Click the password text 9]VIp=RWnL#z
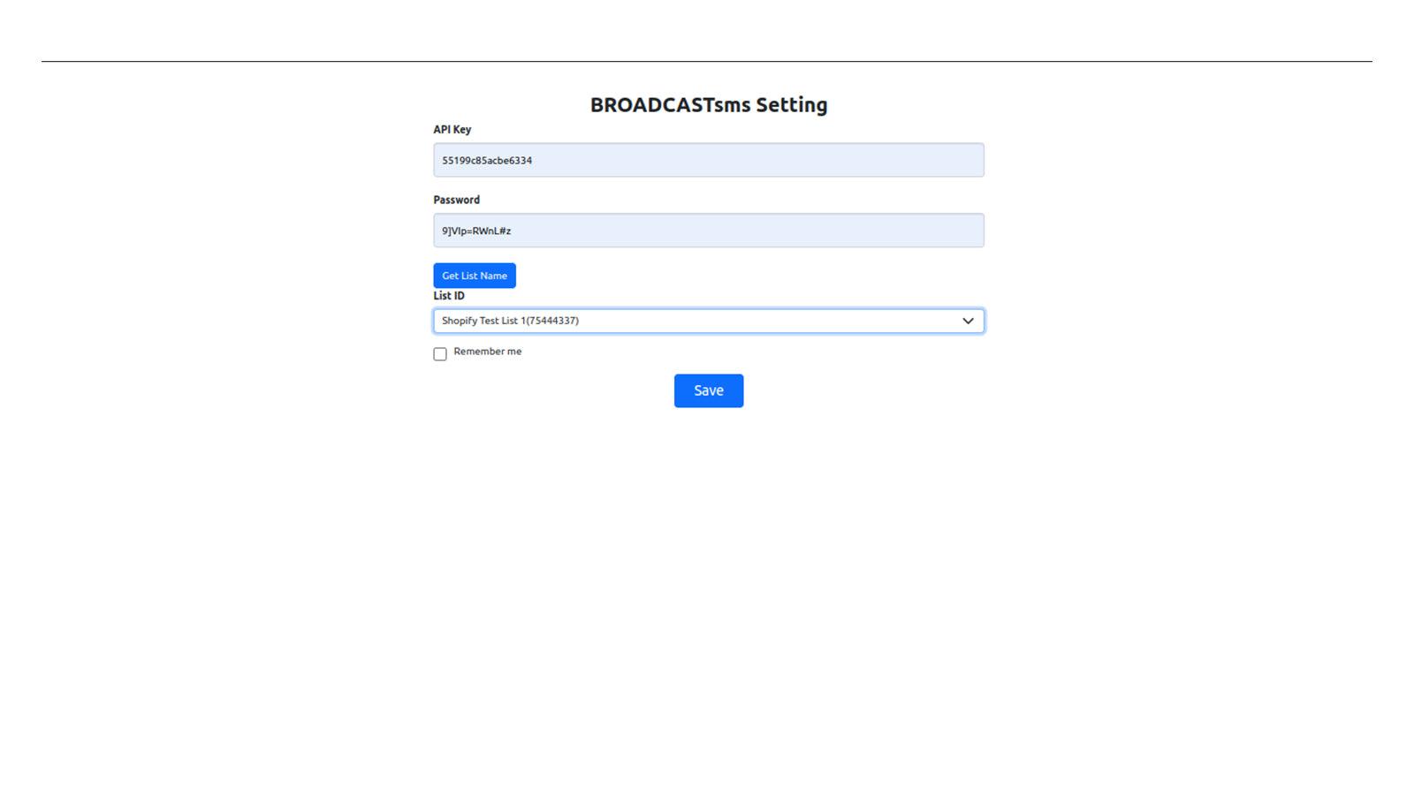Viewport: 1414px width, 795px height. coord(475,230)
